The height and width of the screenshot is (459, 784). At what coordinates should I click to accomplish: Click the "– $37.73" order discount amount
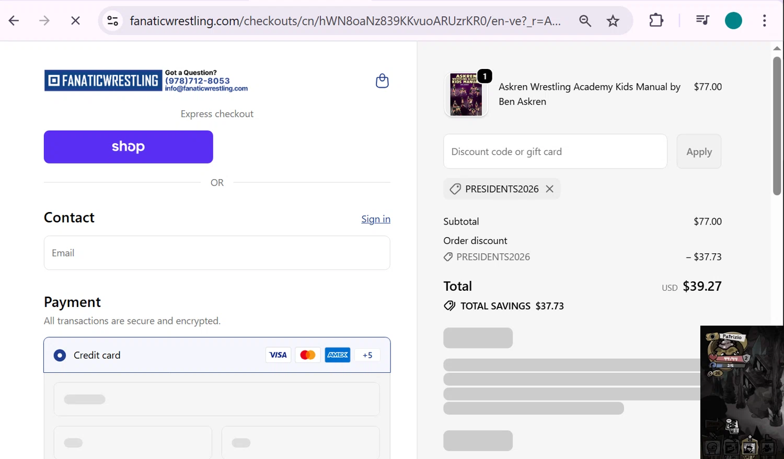704,257
